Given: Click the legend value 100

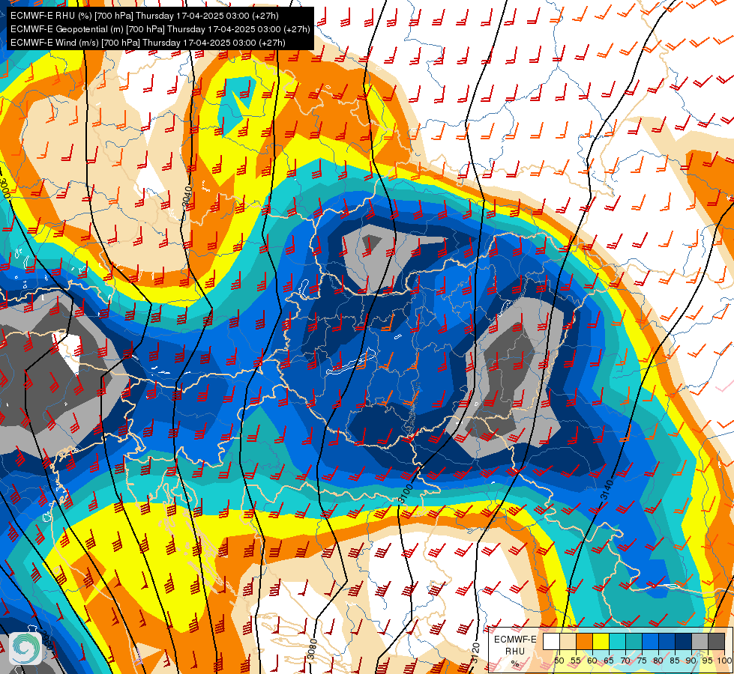Looking at the screenshot, I should tap(725, 661).
